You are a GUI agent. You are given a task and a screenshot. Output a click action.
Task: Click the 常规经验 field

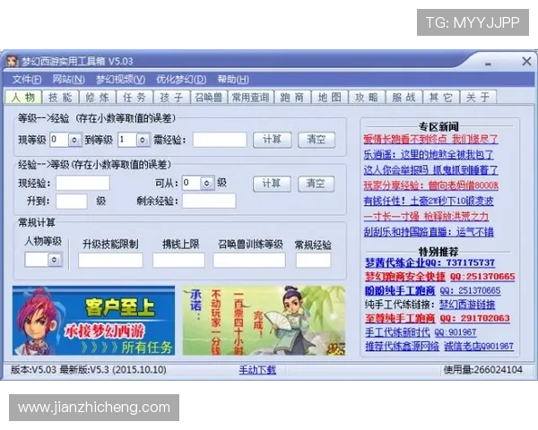pyautogui.click(x=314, y=261)
